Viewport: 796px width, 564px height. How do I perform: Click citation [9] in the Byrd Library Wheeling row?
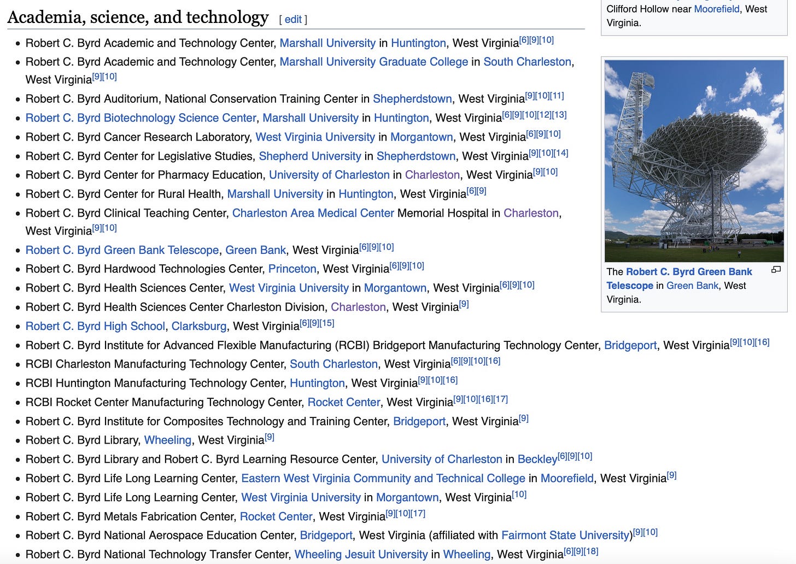click(x=270, y=437)
